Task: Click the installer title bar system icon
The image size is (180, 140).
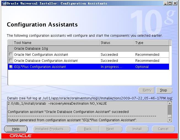Action: pos(4,3)
